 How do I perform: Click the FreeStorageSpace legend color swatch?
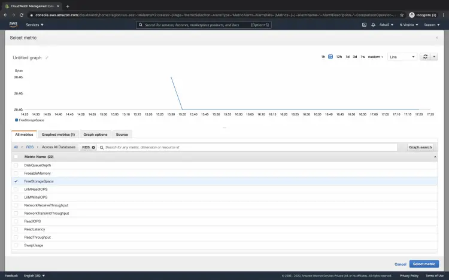click(x=16, y=120)
